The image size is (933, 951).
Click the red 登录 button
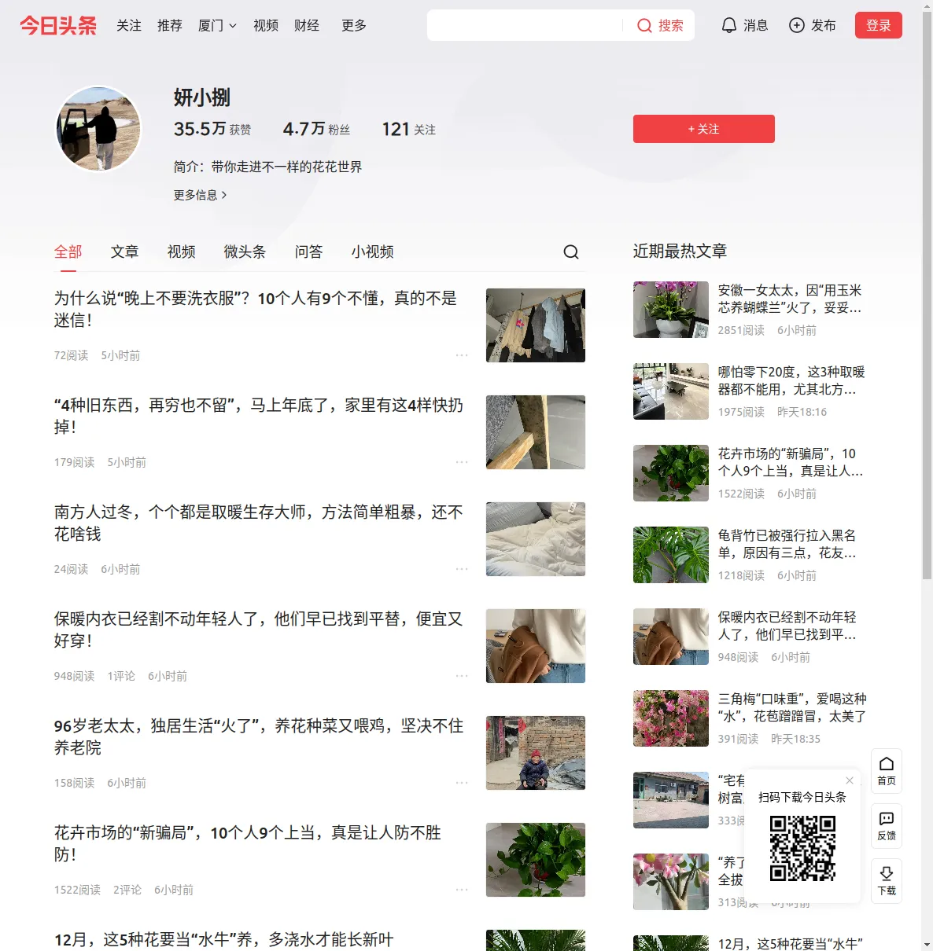879,25
